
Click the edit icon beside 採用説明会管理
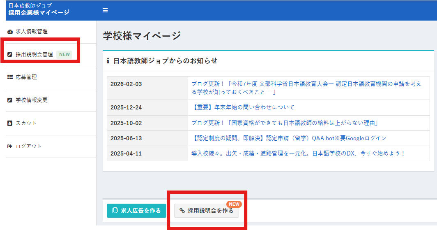tap(10, 54)
